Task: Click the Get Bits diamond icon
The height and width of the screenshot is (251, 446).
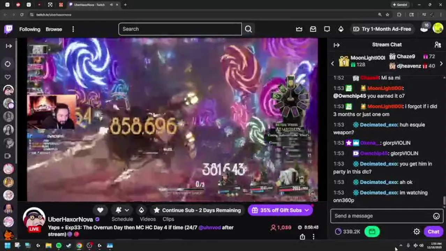Action: pos(341,29)
